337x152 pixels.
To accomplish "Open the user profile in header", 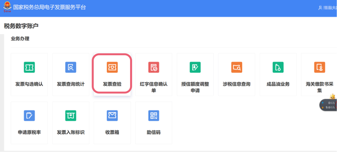I will point(327,8).
